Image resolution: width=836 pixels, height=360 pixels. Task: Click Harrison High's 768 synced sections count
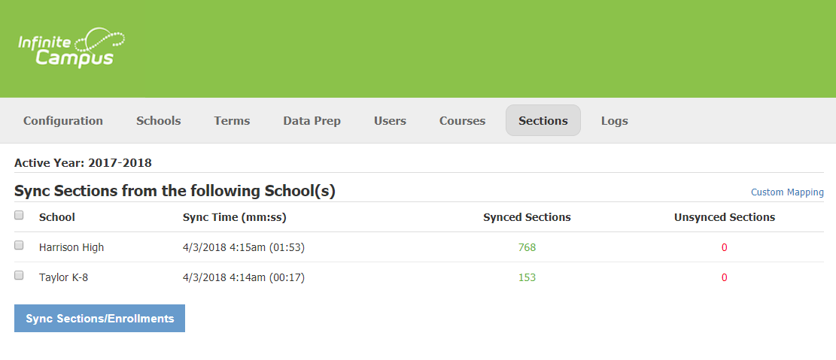click(527, 247)
